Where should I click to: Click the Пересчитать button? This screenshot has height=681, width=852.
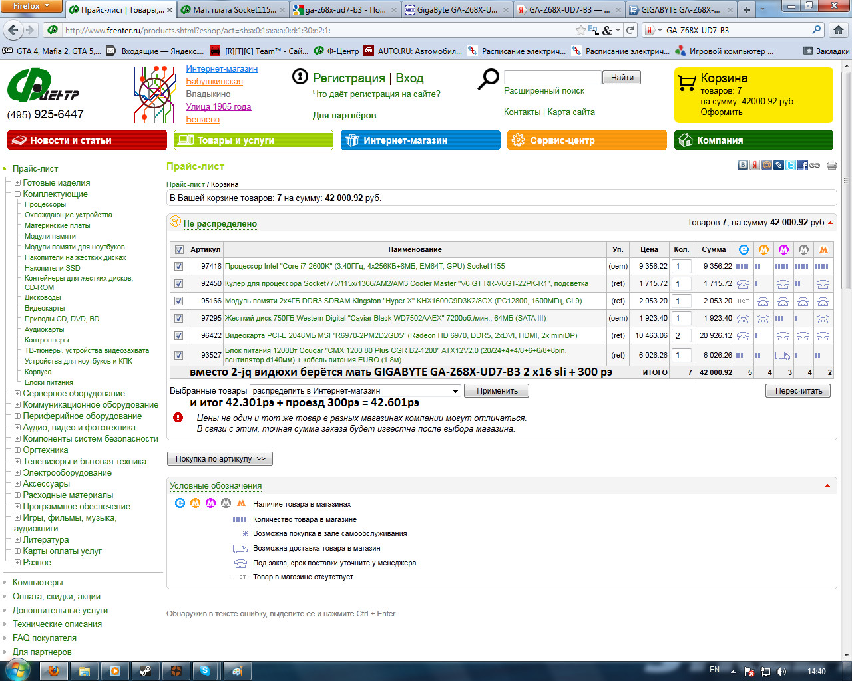tap(799, 391)
